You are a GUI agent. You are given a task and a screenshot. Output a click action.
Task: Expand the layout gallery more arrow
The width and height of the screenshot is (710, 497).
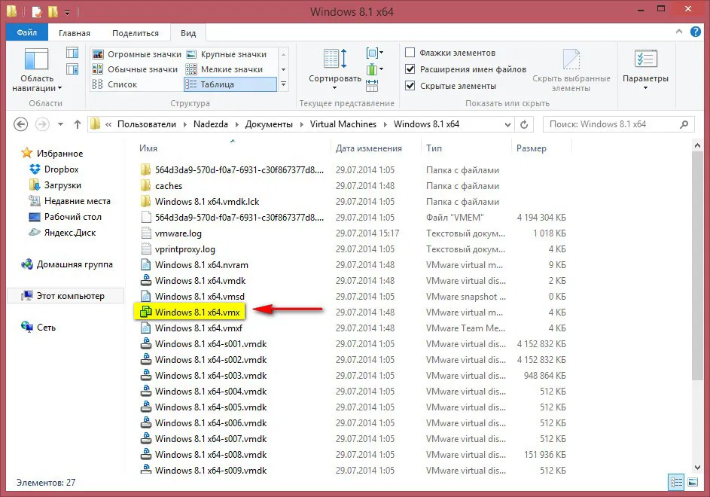283,84
